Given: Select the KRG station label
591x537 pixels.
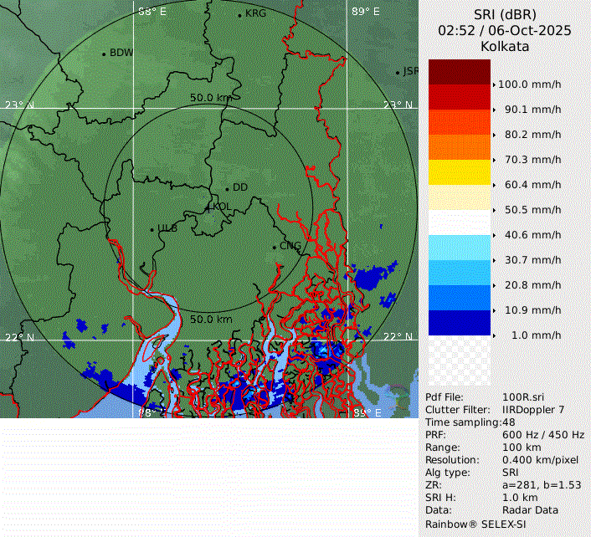Looking at the screenshot, I should [x=255, y=13].
